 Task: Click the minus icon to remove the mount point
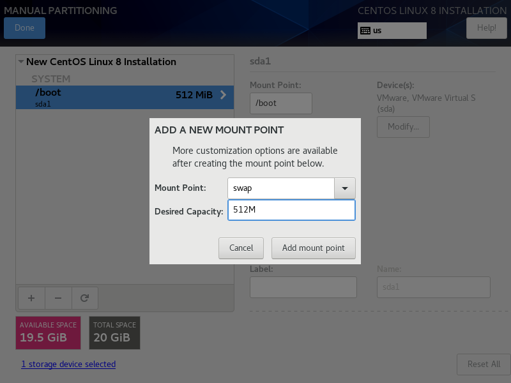coord(58,298)
